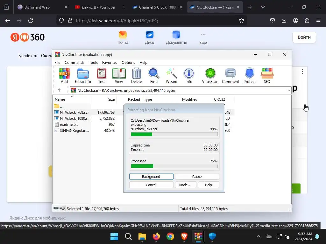Open the Favorites menu
The height and width of the screenshot is (244, 326).
coord(110,63)
